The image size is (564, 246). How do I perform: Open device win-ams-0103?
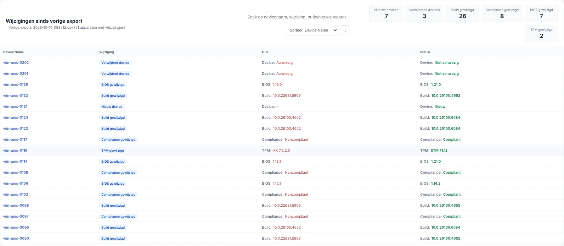tap(16, 195)
